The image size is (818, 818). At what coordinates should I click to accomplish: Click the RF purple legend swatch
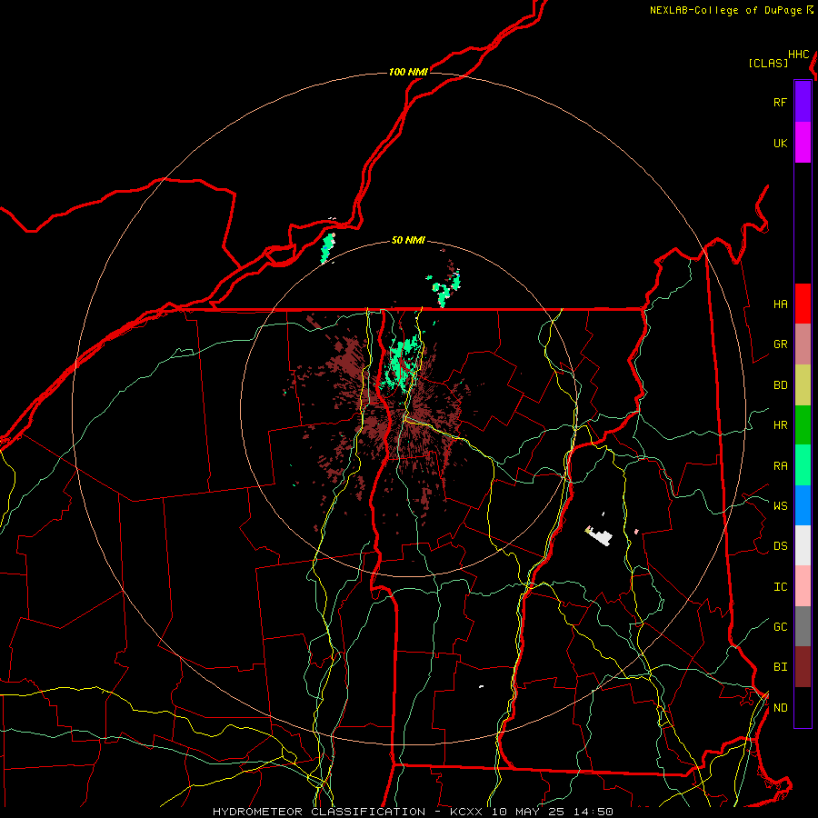[x=803, y=102]
